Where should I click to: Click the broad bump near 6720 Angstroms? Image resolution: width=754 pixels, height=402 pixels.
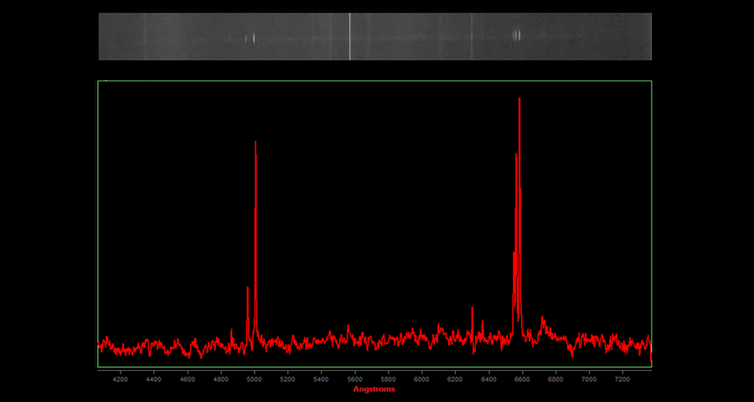point(543,320)
